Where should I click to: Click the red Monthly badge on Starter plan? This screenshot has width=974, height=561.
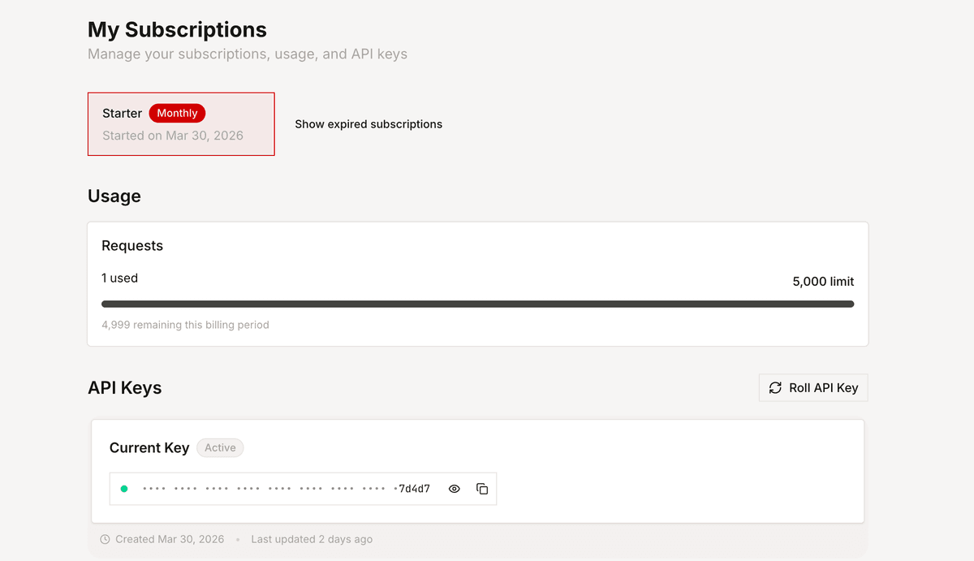click(177, 113)
